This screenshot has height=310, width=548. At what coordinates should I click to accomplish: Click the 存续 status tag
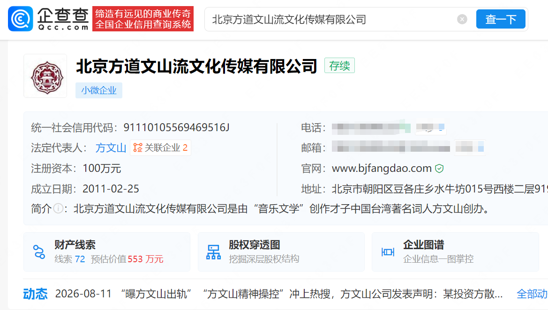(x=339, y=66)
